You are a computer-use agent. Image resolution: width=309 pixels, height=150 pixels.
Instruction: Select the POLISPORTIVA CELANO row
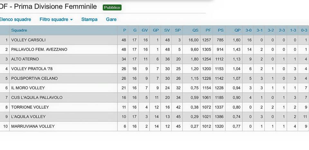pyautogui.click(x=154, y=78)
